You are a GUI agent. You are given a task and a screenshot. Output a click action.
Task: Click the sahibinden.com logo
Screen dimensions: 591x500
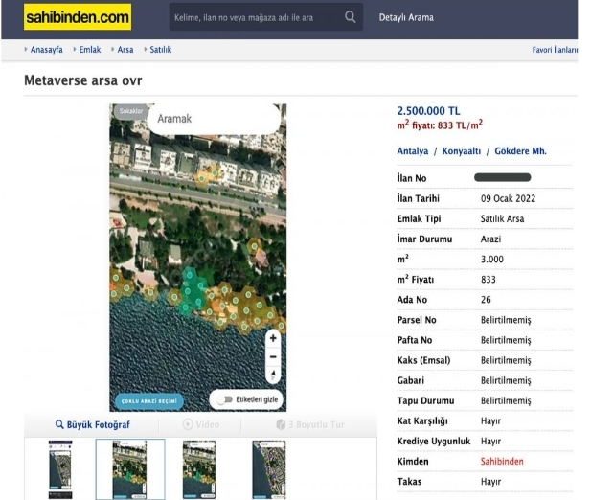tap(79, 17)
